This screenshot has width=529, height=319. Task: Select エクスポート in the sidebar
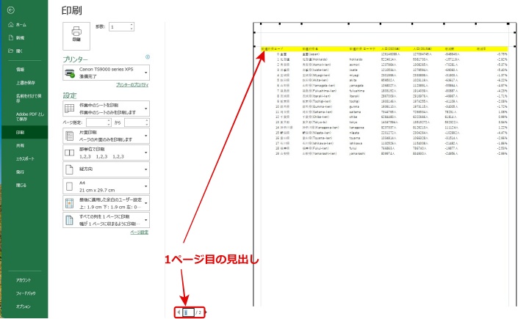click(24, 158)
